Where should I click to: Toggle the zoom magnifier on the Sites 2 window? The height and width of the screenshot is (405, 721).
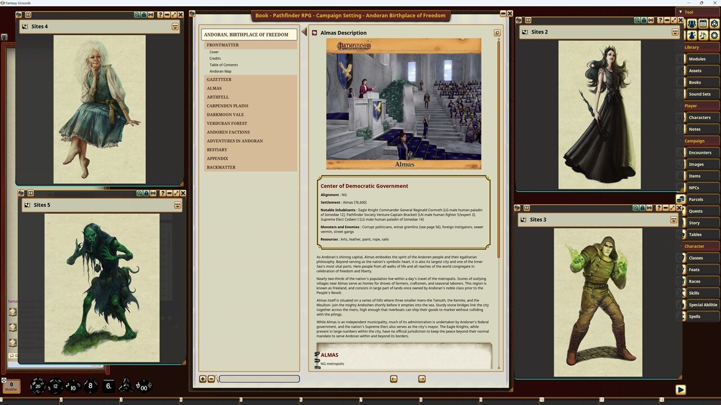pos(637,20)
